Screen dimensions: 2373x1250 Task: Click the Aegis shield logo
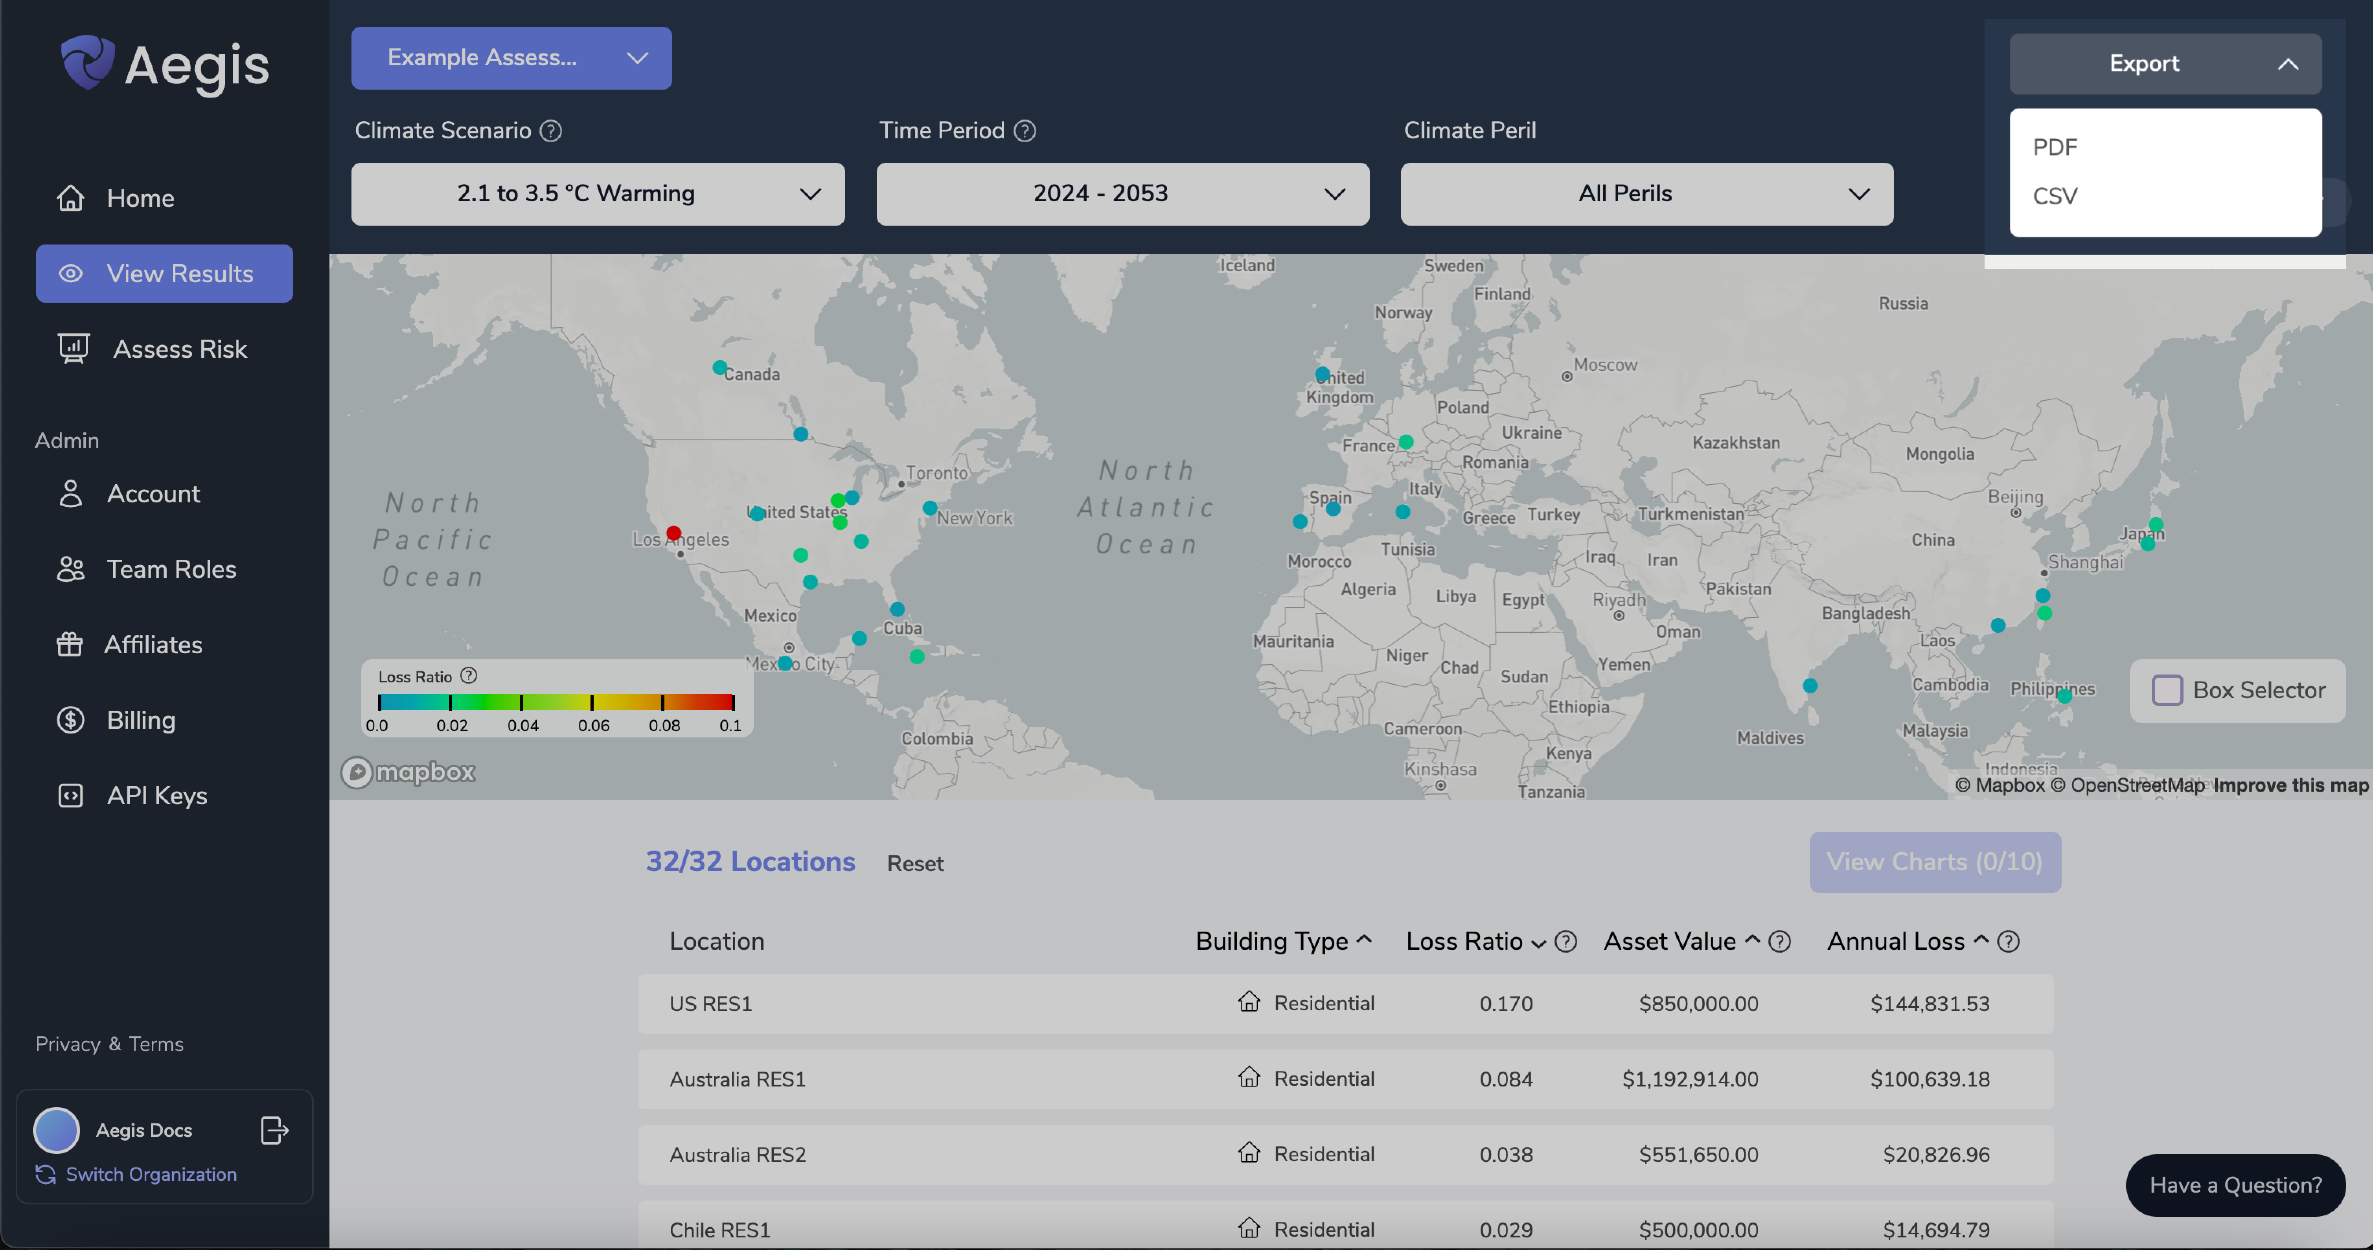[88, 63]
